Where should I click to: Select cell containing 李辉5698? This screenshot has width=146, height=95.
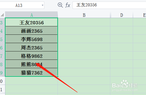[31, 39]
